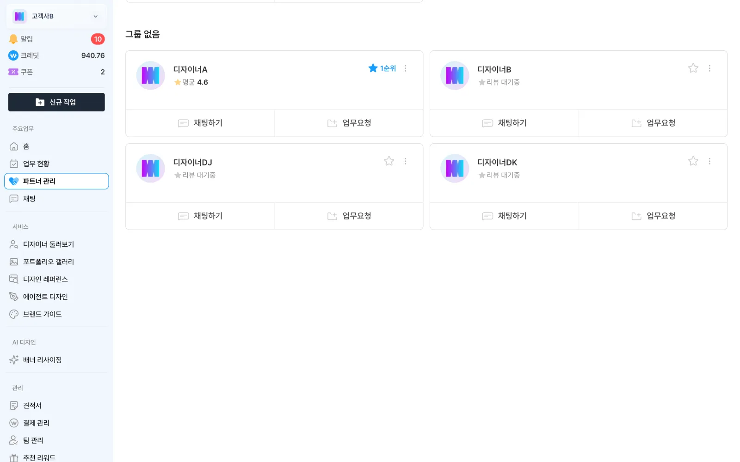
Task: Unfavorite 디자이너A via the blue star
Action: [x=373, y=68]
